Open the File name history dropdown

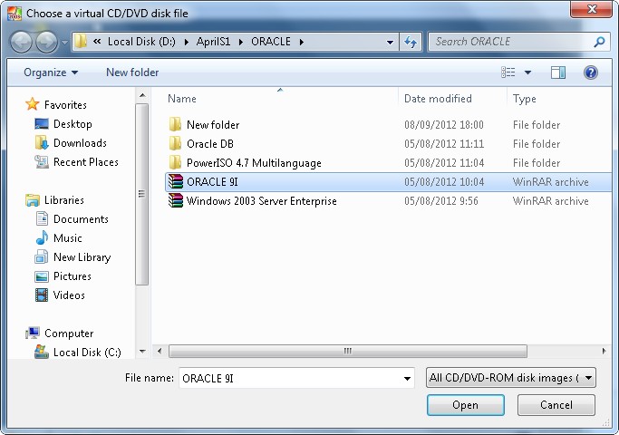click(x=407, y=379)
